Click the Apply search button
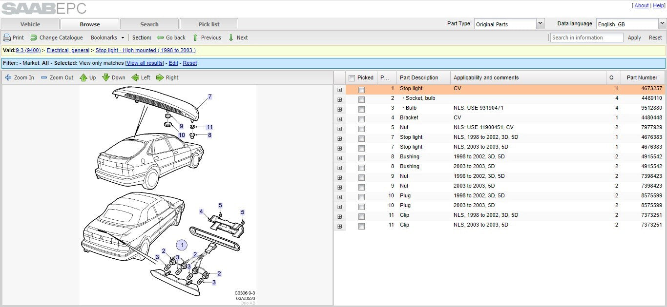 click(634, 38)
